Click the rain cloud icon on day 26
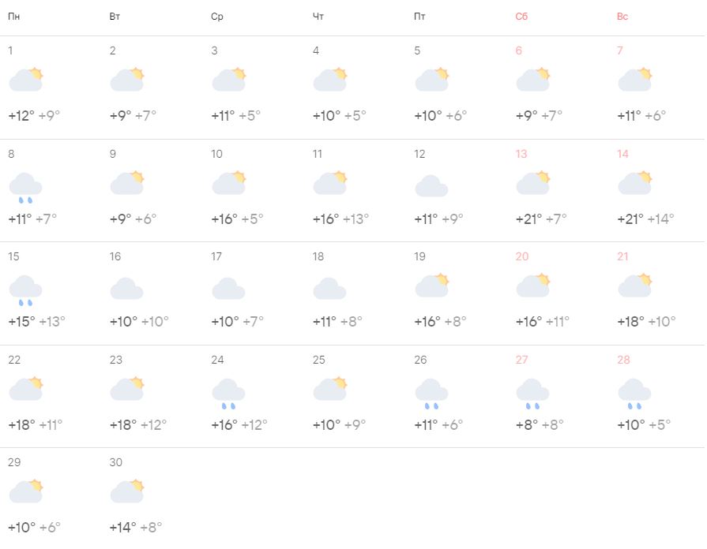The height and width of the screenshot is (549, 707). (431, 393)
